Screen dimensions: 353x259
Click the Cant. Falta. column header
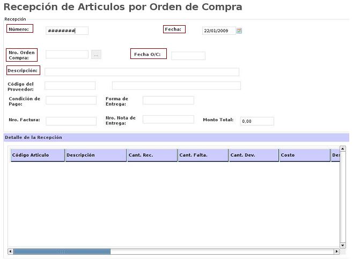pos(203,155)
